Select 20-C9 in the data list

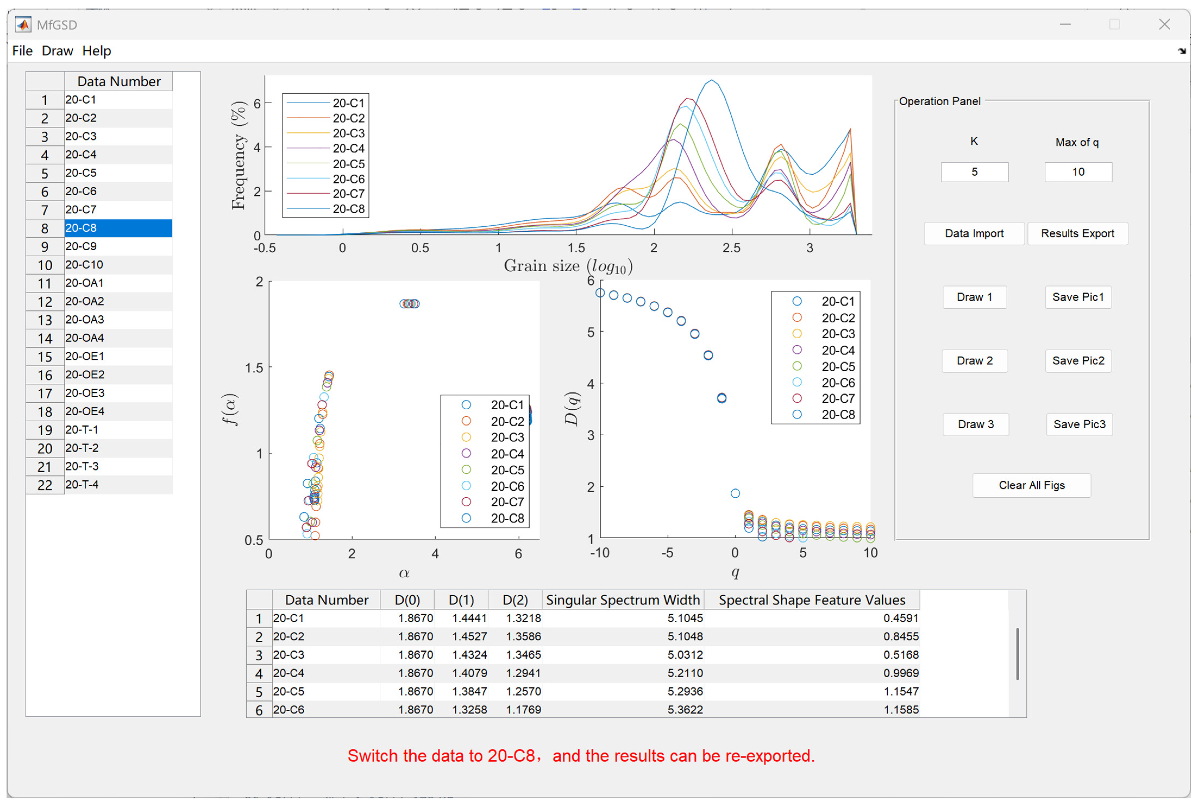pyautogui.click(x=118, y=246)
